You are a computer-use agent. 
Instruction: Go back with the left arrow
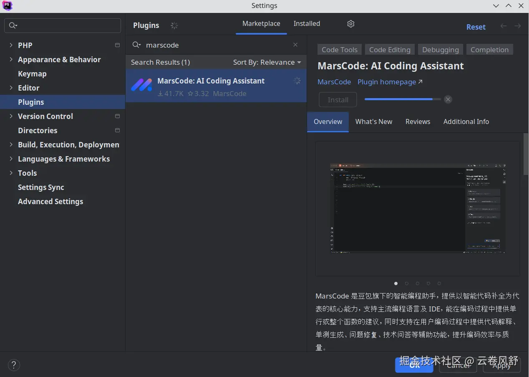(504, 26)
